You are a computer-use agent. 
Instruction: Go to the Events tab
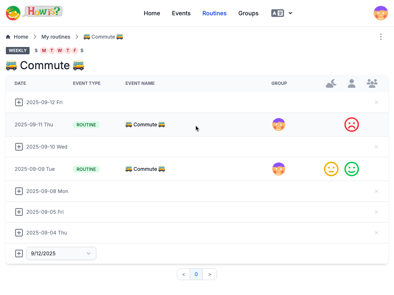pyautogui.click(x=181, y=13)
